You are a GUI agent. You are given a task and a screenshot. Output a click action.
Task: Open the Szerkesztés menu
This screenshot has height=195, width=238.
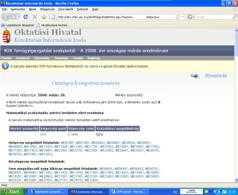[x=18, y=9]
